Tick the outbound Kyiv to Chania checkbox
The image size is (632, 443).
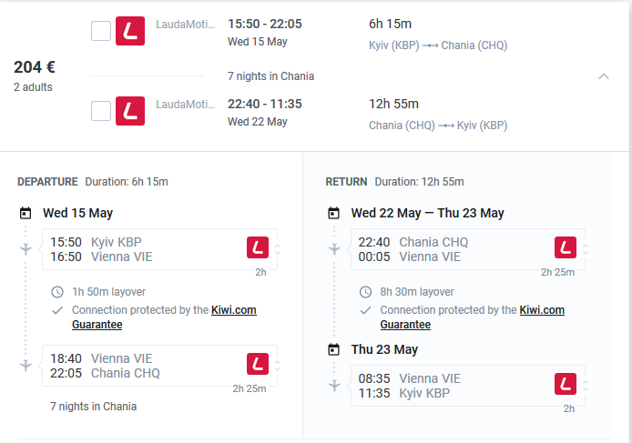pos(101,32)
